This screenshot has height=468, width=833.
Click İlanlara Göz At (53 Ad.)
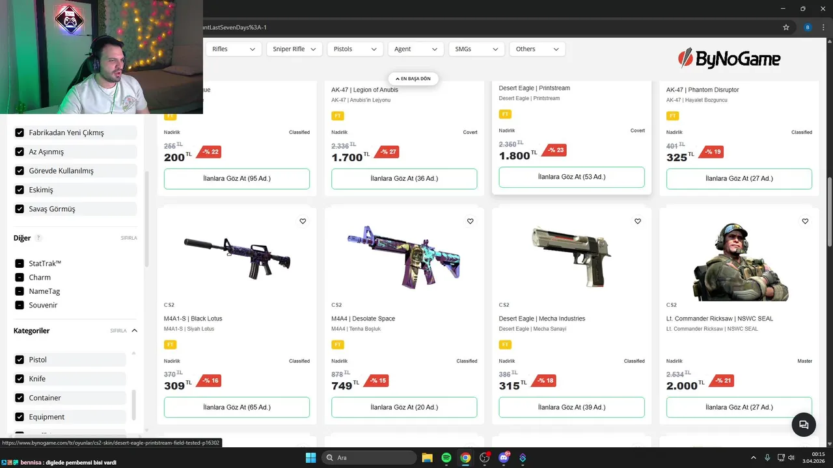tap(571, 177)
